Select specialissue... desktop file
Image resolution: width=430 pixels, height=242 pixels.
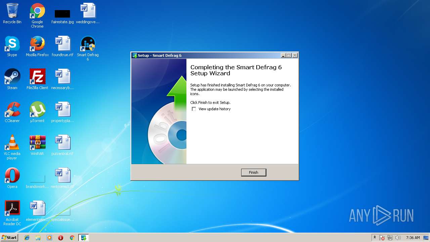(62, 214)
